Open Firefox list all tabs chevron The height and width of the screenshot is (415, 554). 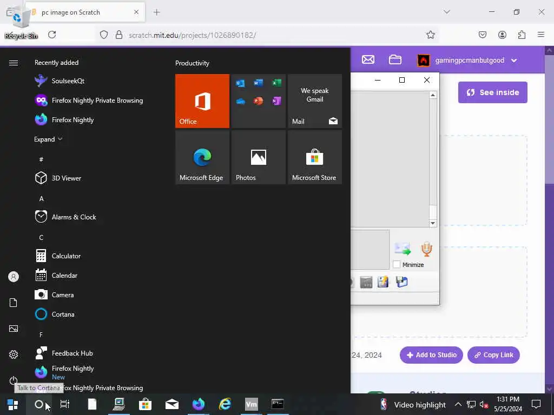pyautogui.click(x=447, y=12)
